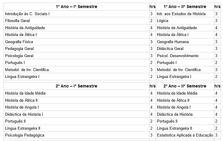Viewport: 223px width, 141px height.
Task: Click "História de Angola I" under 2º Ano – Iº Semestre
Action: 22,107
